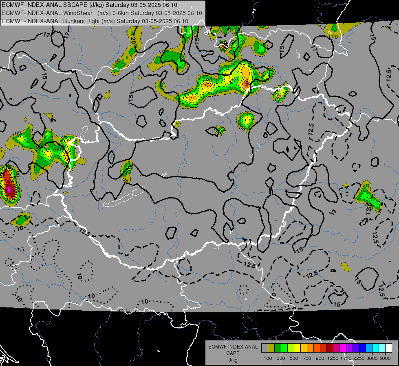Viewport: 399px width, 366px height.
Task: Click the legend value 1250
Action: pyautogui.click(x=333, y=358)
